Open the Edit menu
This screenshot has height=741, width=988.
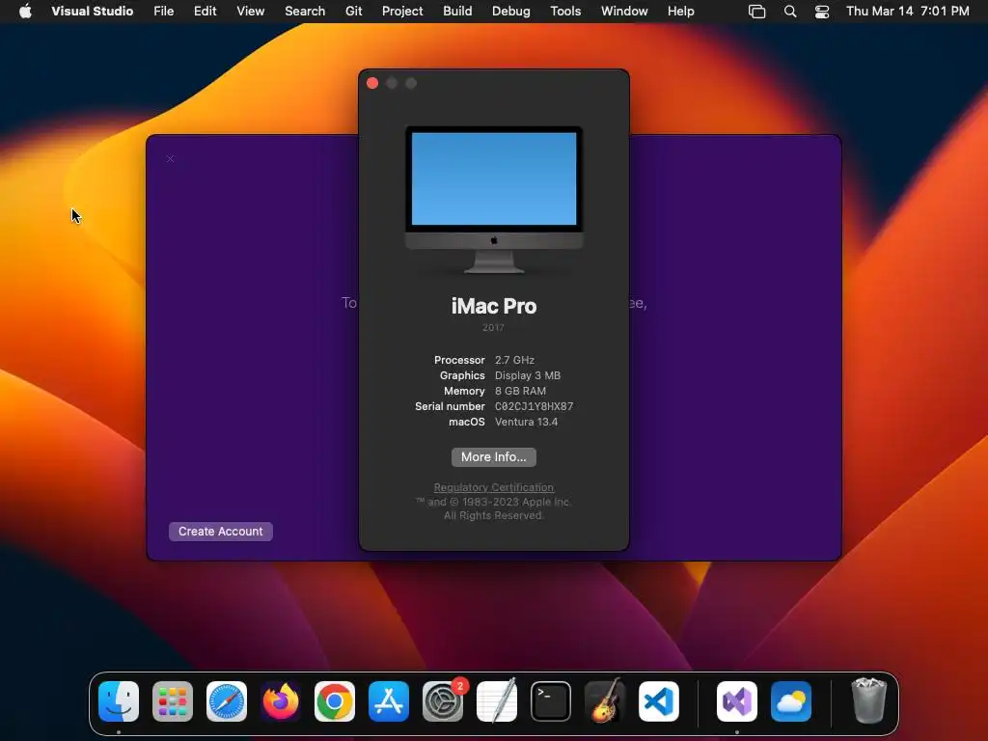(x=205, y=11)
